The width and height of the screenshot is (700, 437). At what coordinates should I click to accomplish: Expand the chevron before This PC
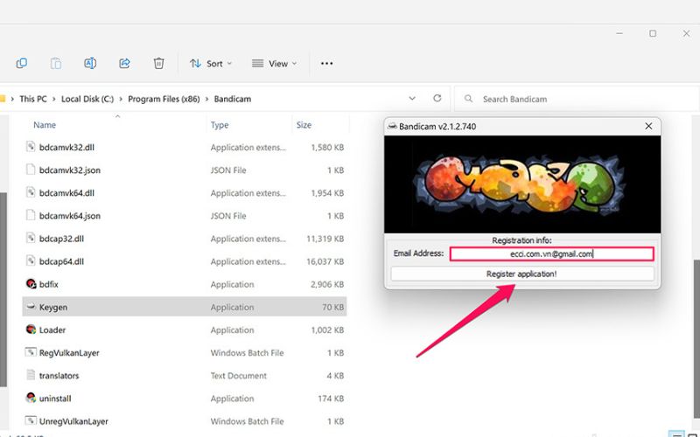coord(12,99)
